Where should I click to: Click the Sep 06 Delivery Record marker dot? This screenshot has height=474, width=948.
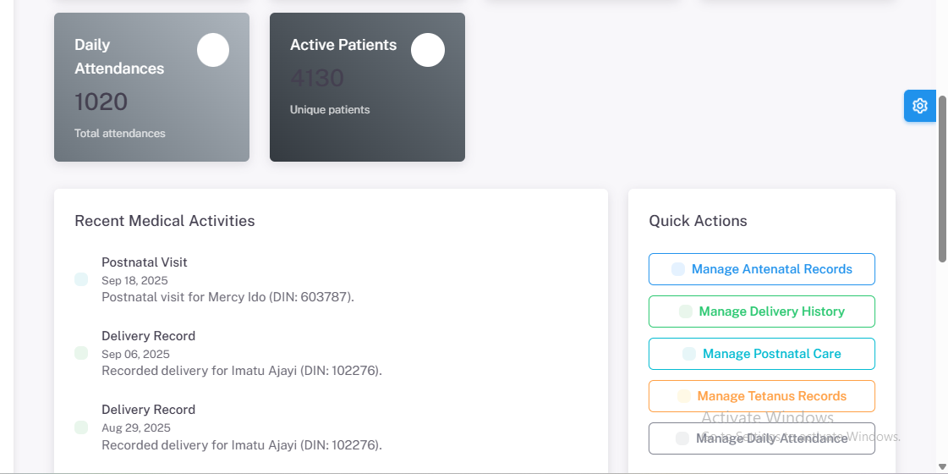click(x=81, y=353)
